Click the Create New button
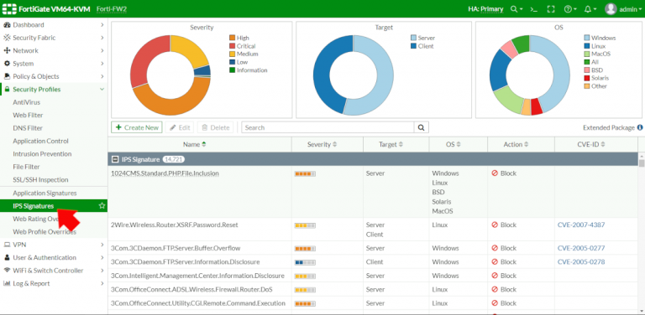645x315 pixels. pos(137,127)
